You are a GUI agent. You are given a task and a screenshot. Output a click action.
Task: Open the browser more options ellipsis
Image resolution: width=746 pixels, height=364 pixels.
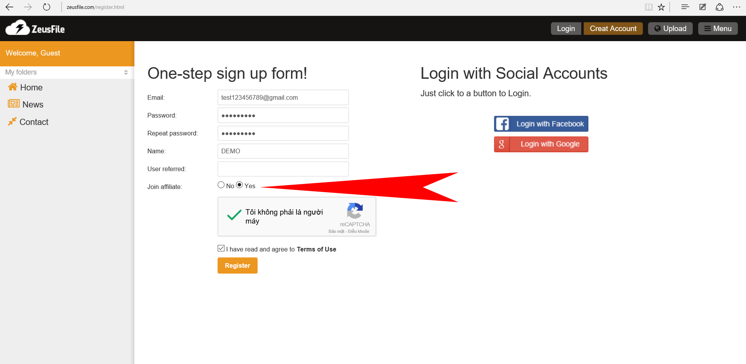pyautogui.click(x=736, y=7)
